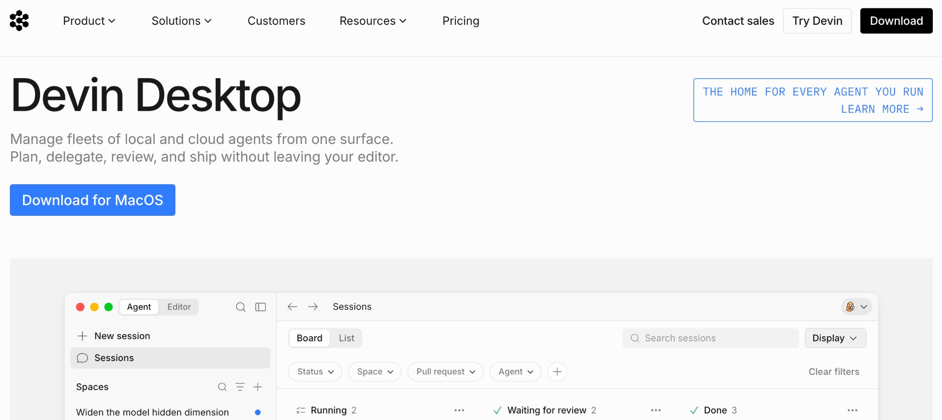Select the Board view
942x420 pixels.
310,338
